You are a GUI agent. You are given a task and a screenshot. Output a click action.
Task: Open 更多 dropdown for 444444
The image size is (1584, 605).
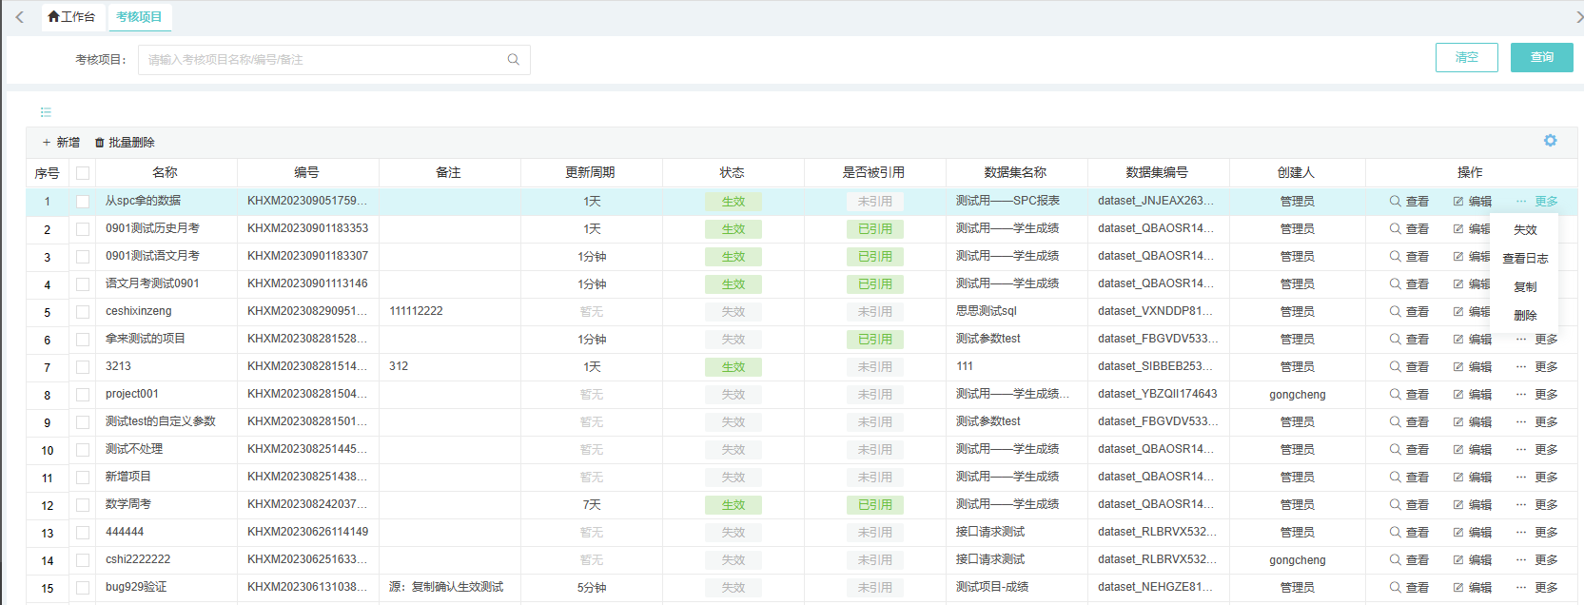click(x=1537, y=533)
